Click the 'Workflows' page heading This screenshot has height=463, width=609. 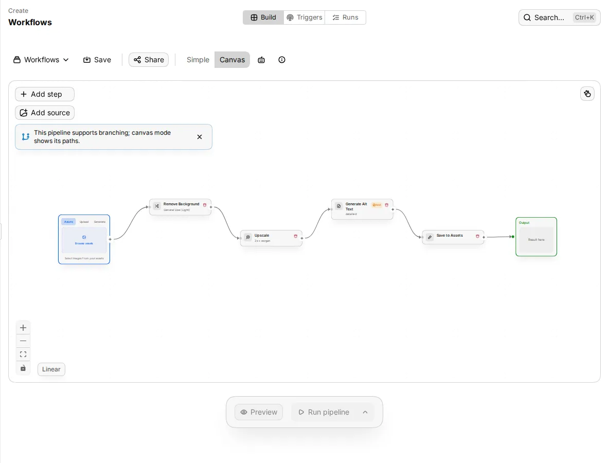pos(30,23)
